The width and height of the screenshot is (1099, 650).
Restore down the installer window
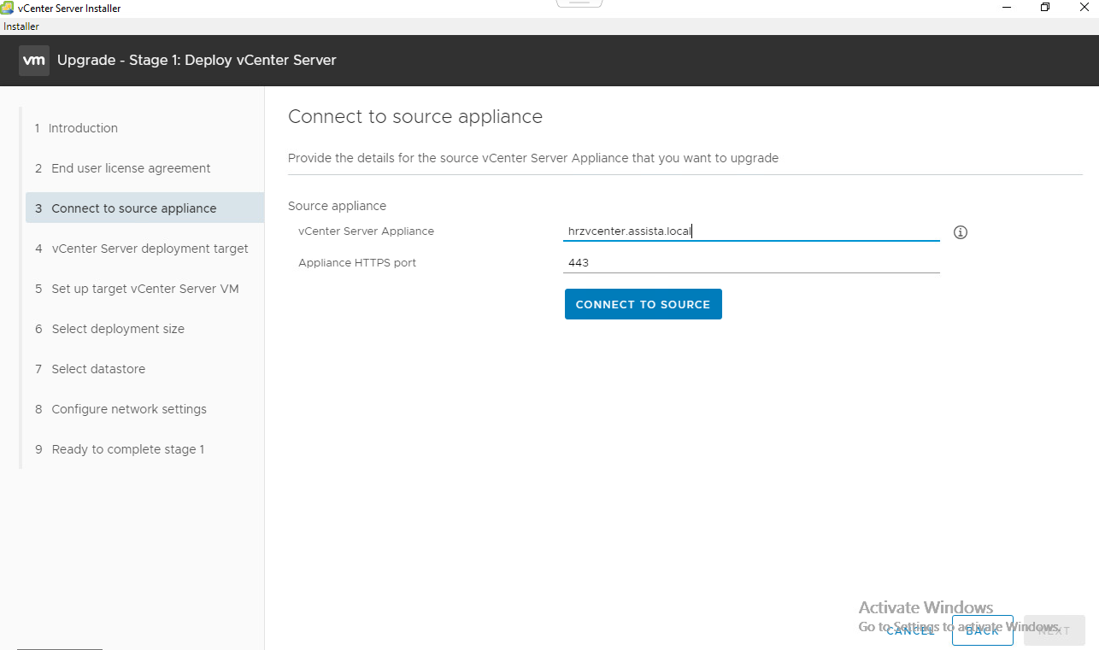coord(1044,8)
